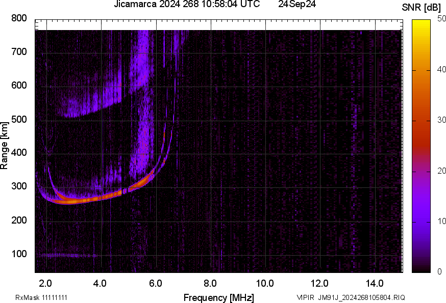The height and width of the screenshot is (303, 446).
Task: Click the colorbar tick value 10
Action: 441,221
